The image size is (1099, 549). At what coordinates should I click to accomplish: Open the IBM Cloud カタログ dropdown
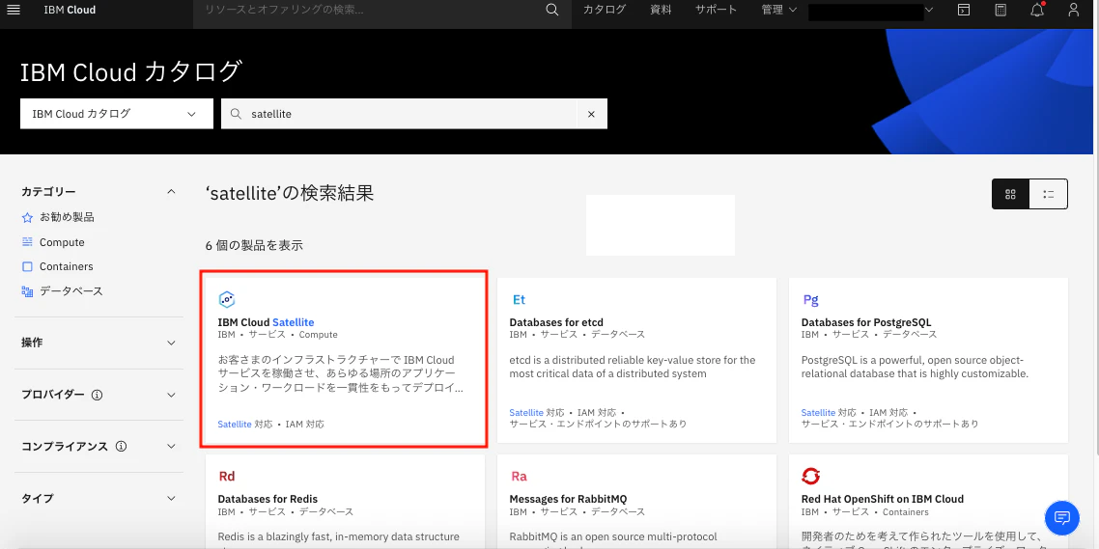116,114
